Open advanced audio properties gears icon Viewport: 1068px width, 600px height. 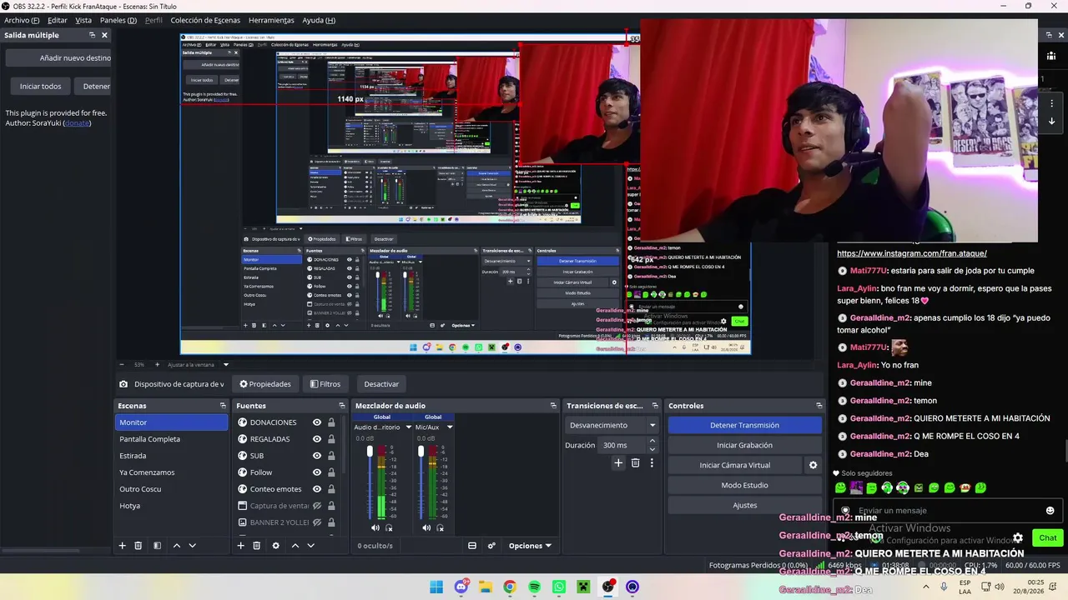tap(491, 546)
